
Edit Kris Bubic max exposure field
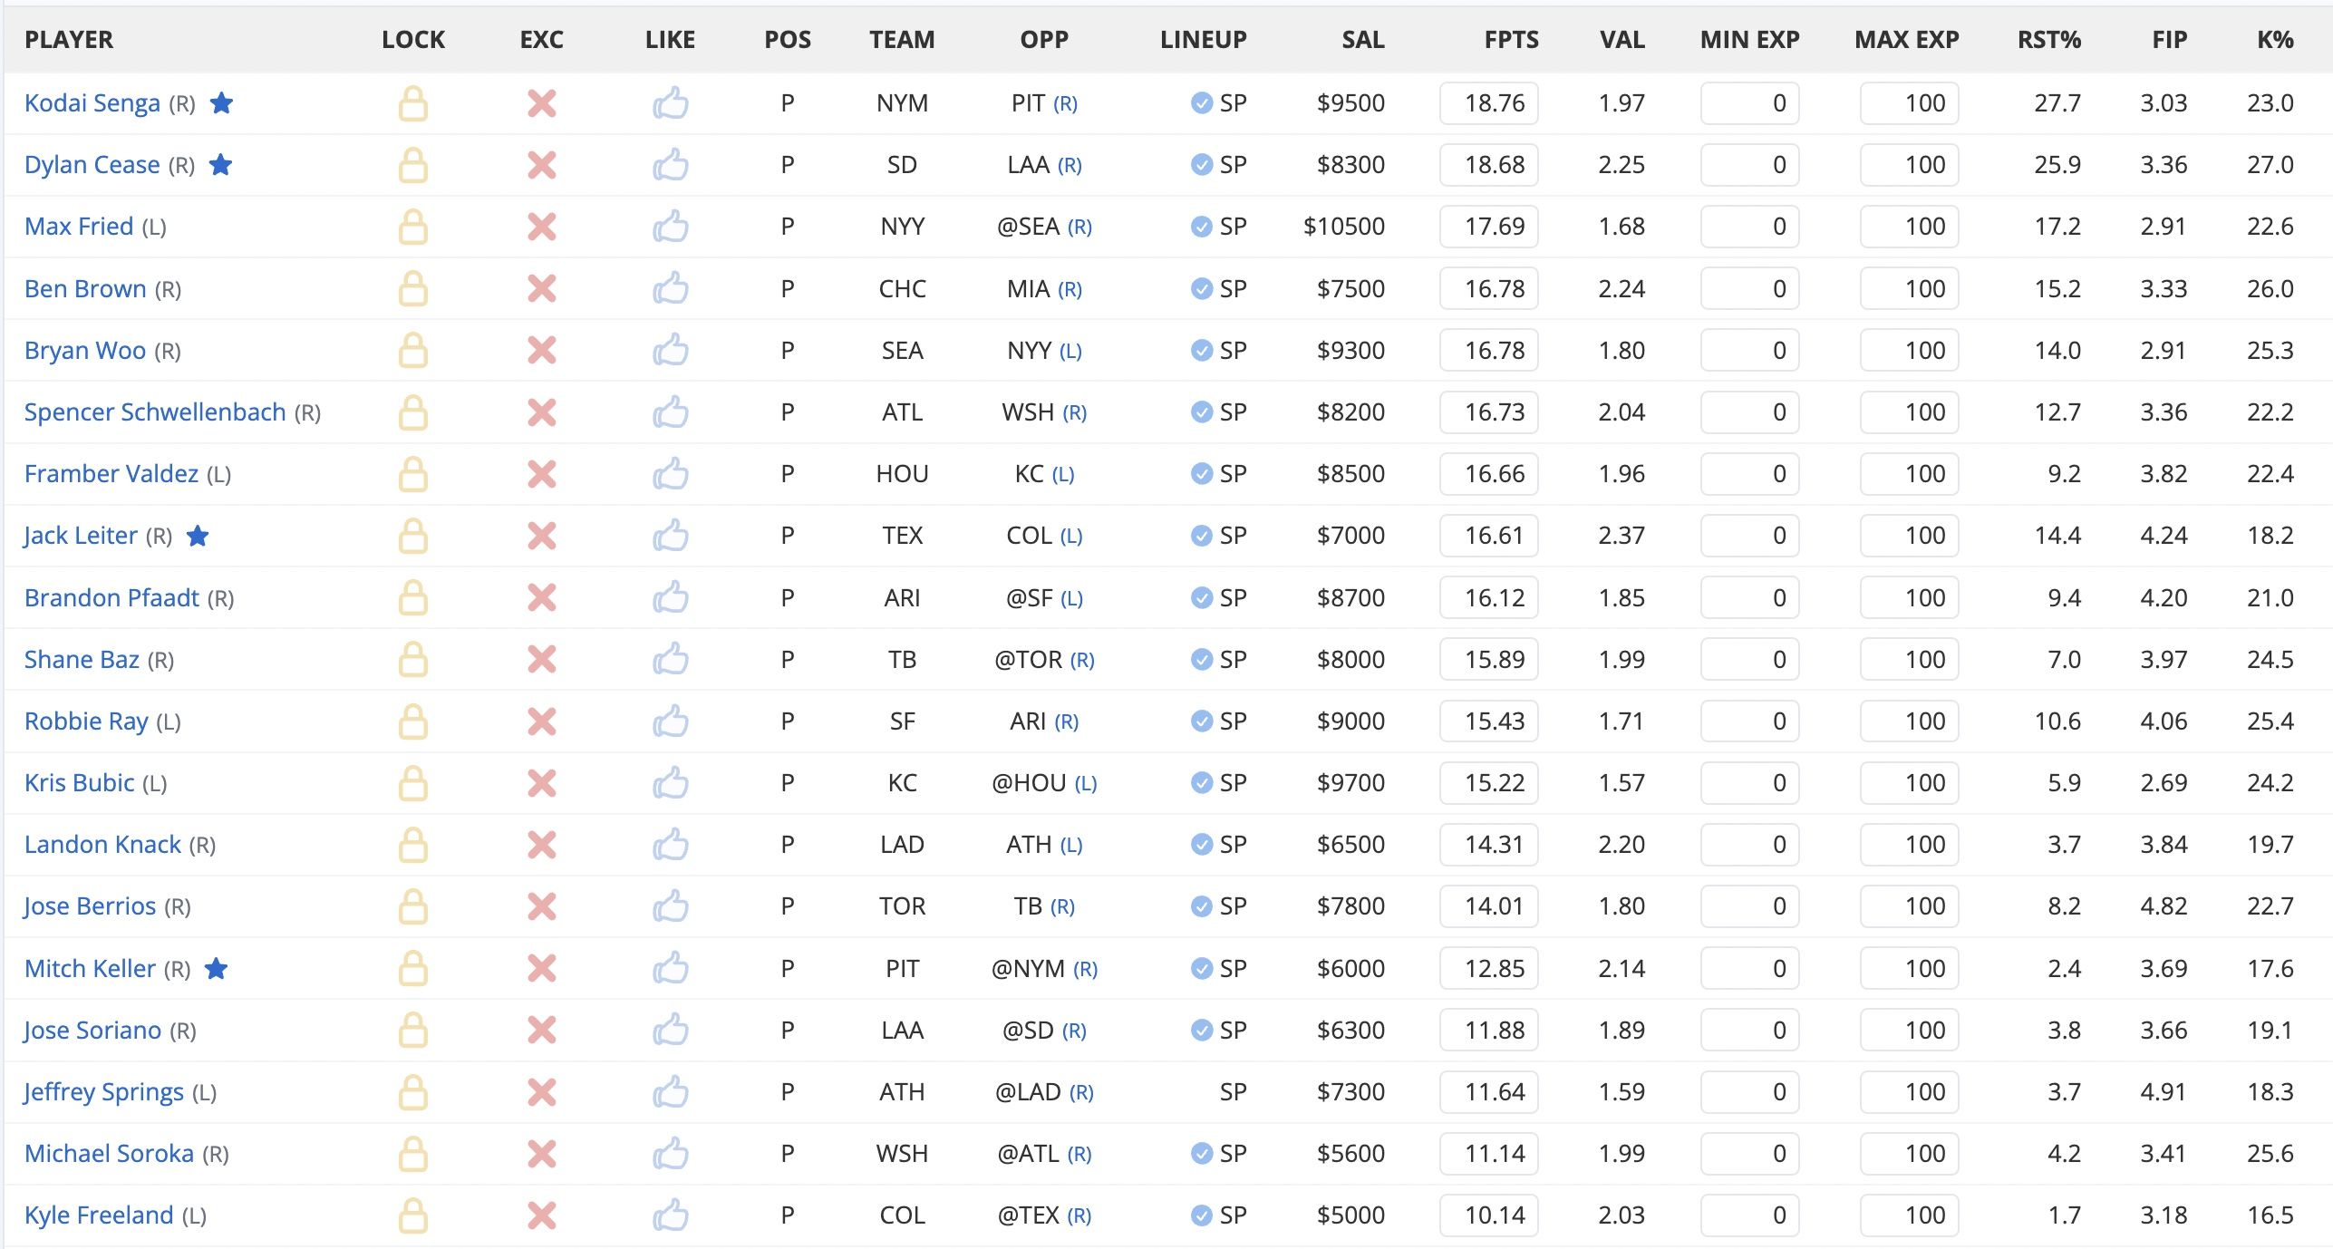click(x=1910, y=783)
